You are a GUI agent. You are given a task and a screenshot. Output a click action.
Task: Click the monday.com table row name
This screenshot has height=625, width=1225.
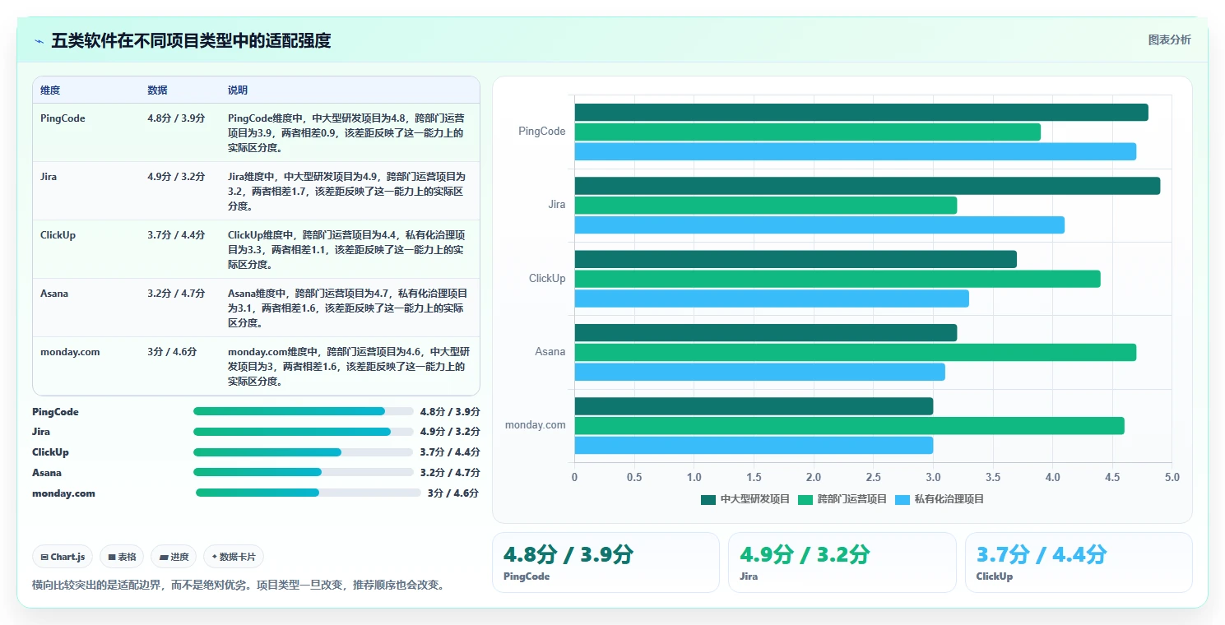pyautogui.click(x=70, y=352)
